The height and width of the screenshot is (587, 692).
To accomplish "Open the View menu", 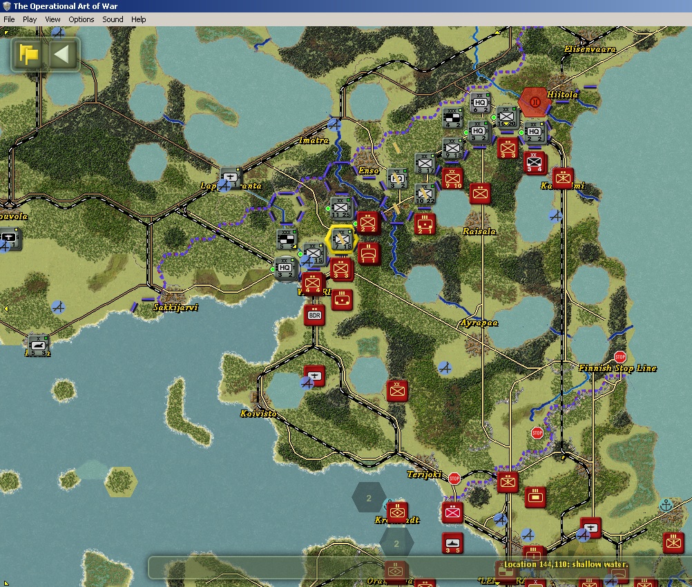I will point(52,19).
